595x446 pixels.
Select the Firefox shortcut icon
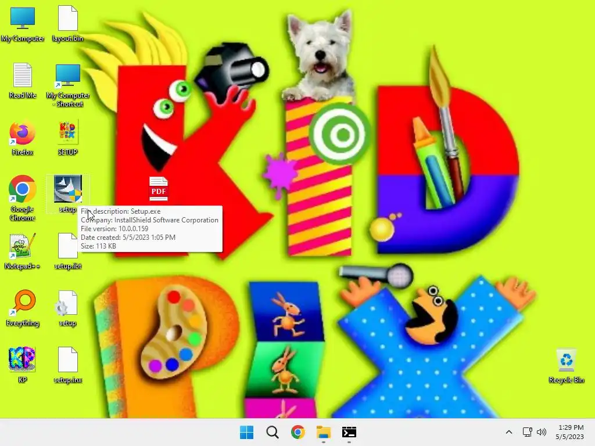(23, 138)
